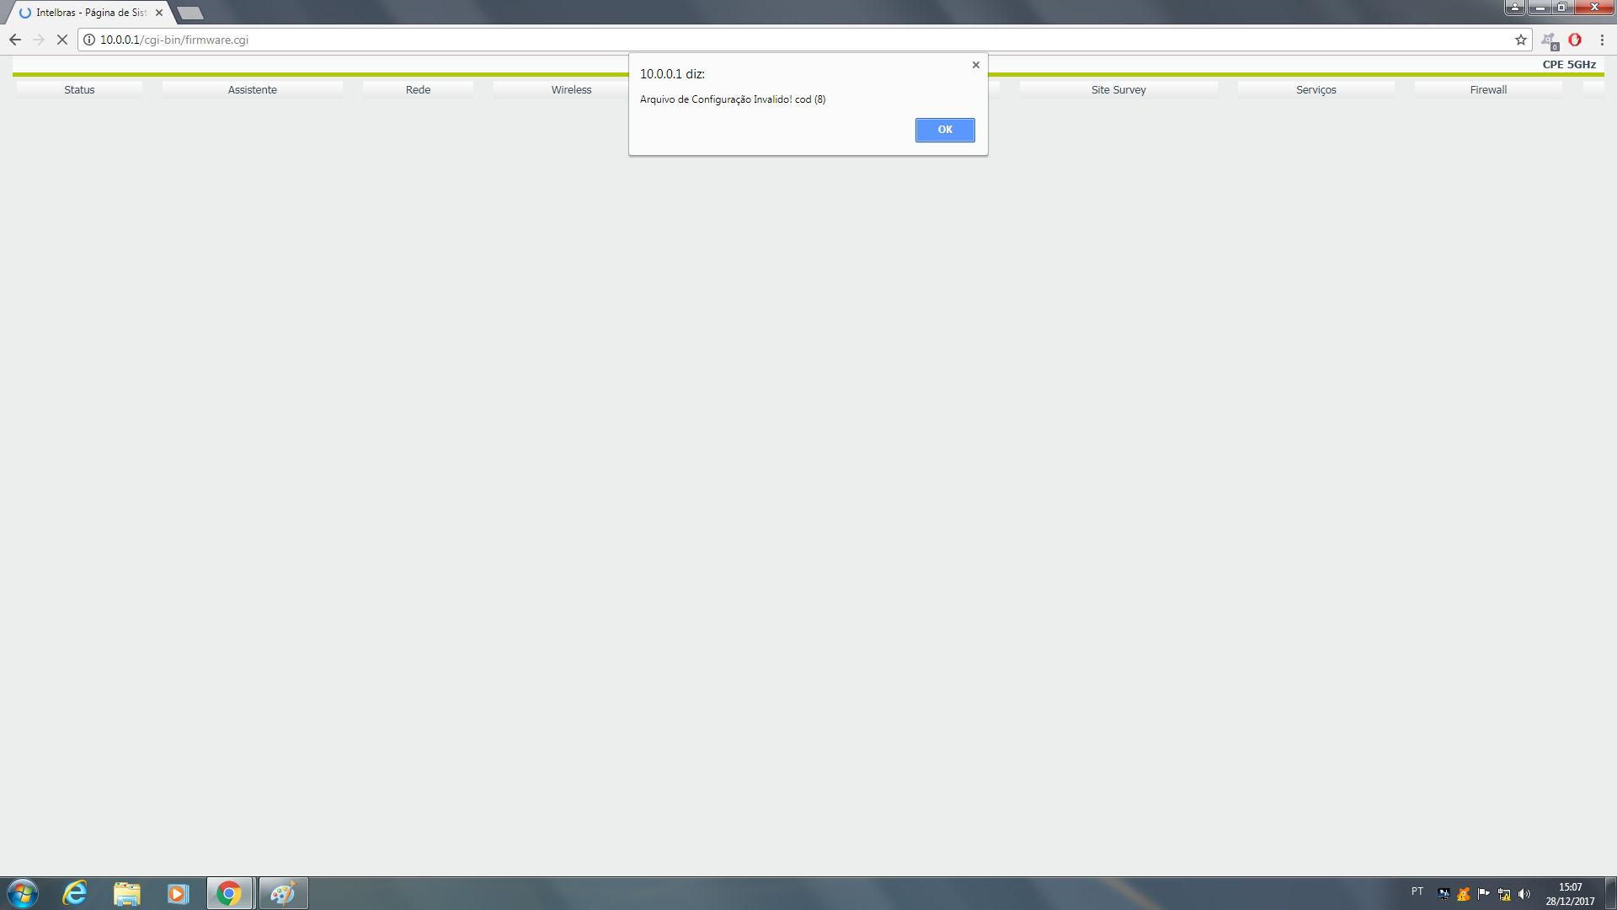Open Internet Explorer from the taskbar
This screenshot has width=1617, height=910.
tap(75, 893)
